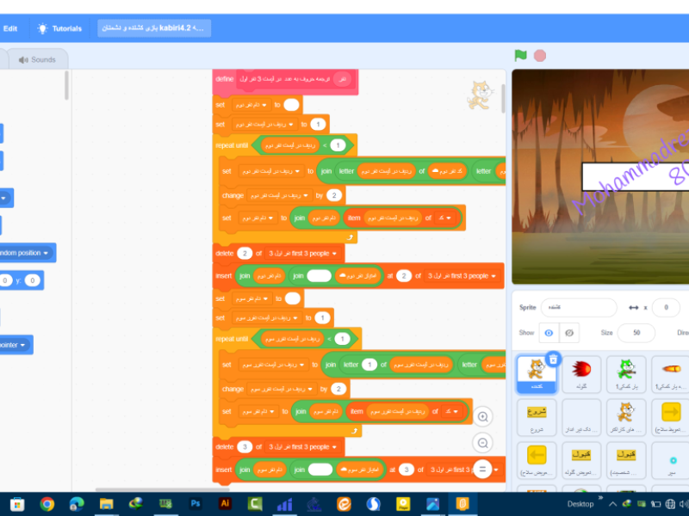This screenshot has height=516, width=689.
Task: Edit the index 3 in 'delete 3 of' block
Action: point(245,447)
